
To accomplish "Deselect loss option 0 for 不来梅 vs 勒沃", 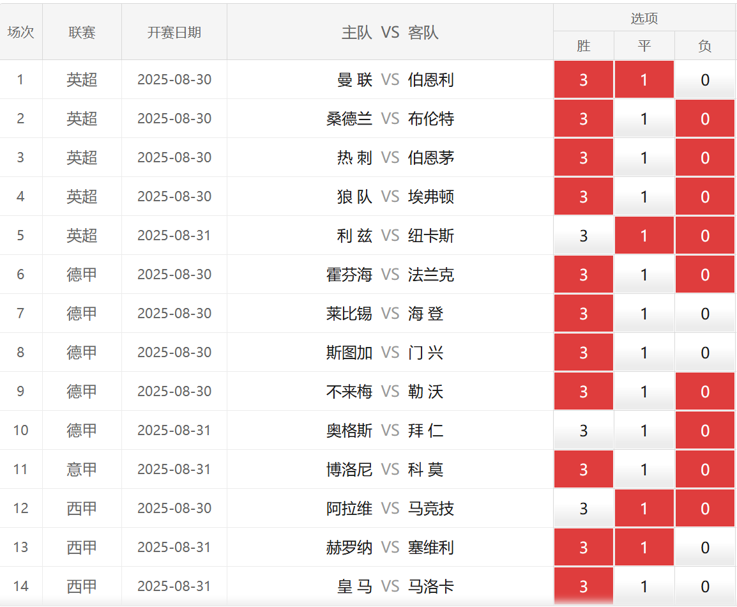I will (x=704, y=392).
